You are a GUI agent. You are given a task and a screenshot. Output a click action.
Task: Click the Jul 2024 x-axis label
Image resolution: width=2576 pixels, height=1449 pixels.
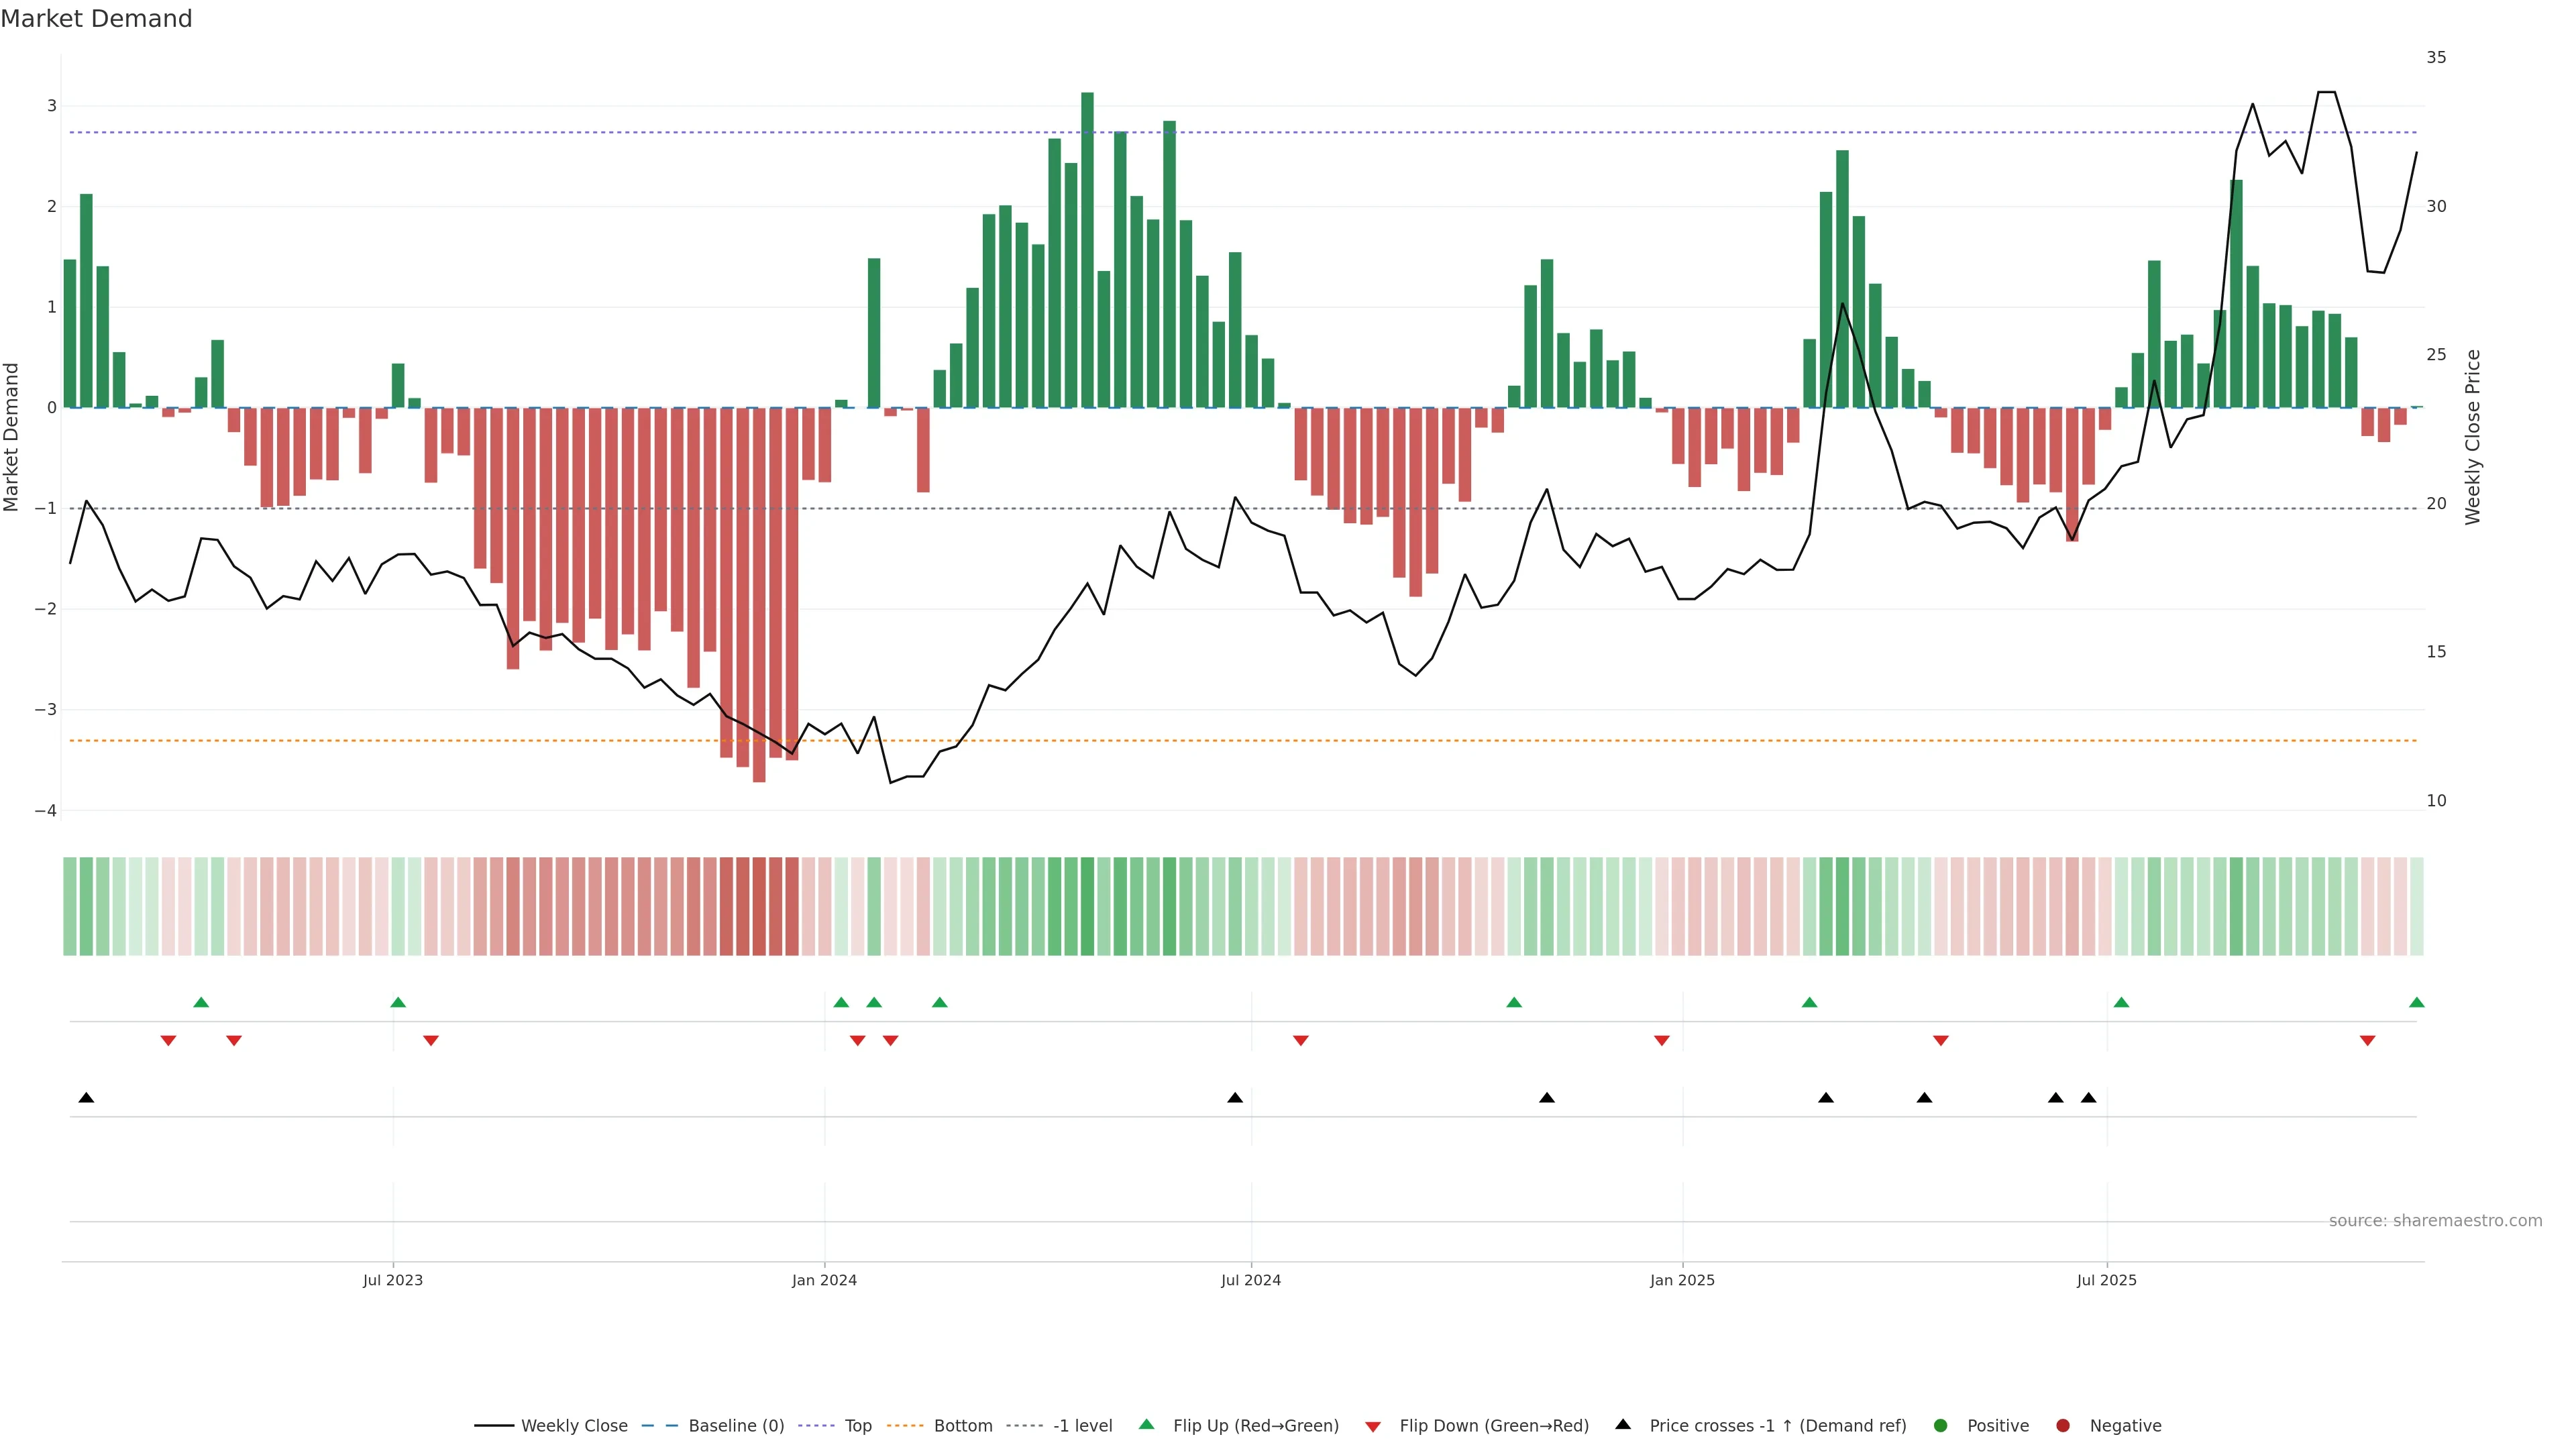[x=1250, y=1281]
